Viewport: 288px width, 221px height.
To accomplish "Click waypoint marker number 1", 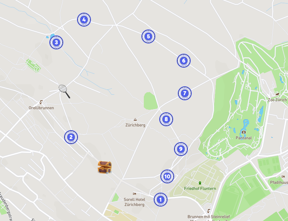I will (x=161, y=200).
